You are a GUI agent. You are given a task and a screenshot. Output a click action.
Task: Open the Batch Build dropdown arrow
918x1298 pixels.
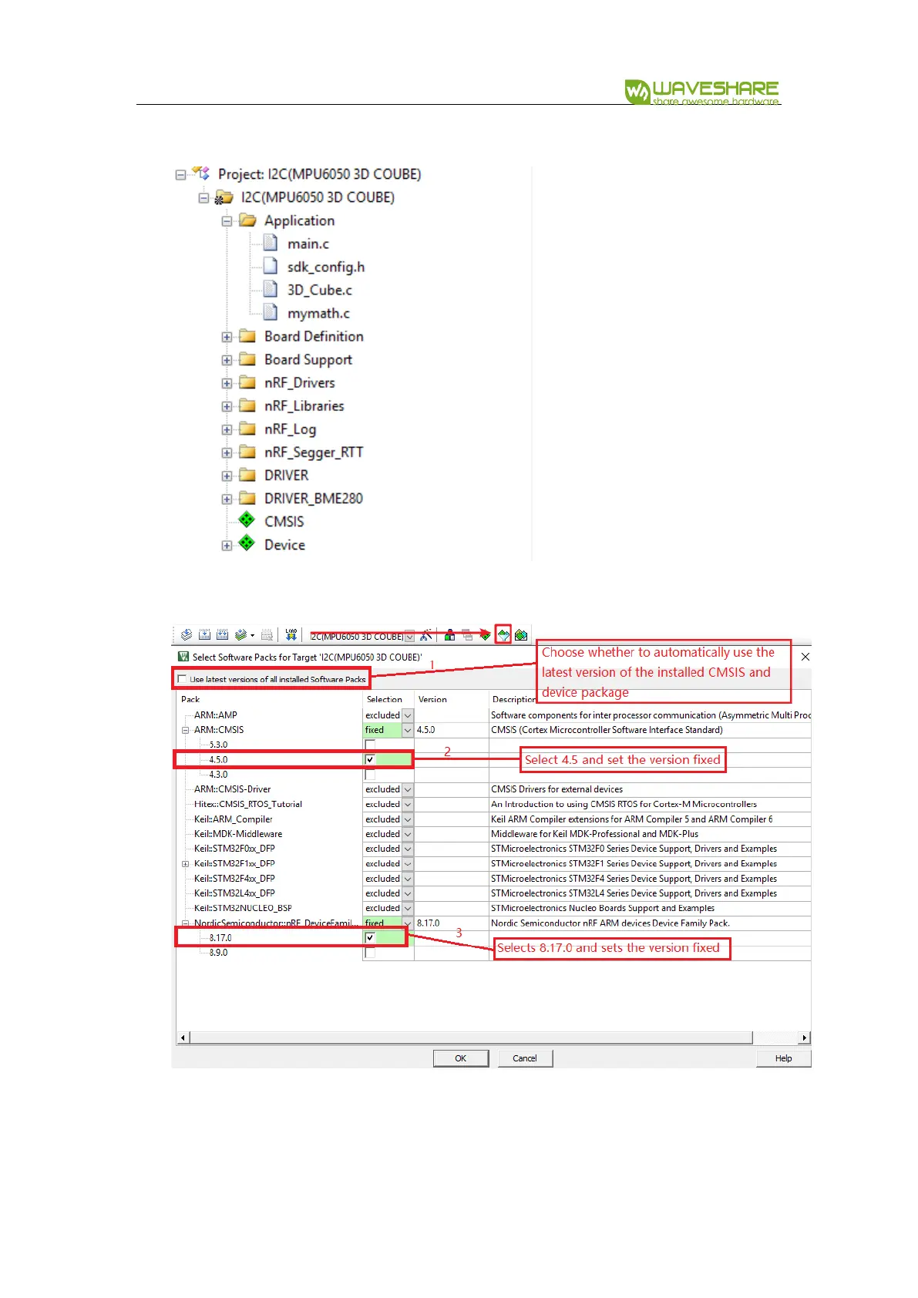pos(252,636)
